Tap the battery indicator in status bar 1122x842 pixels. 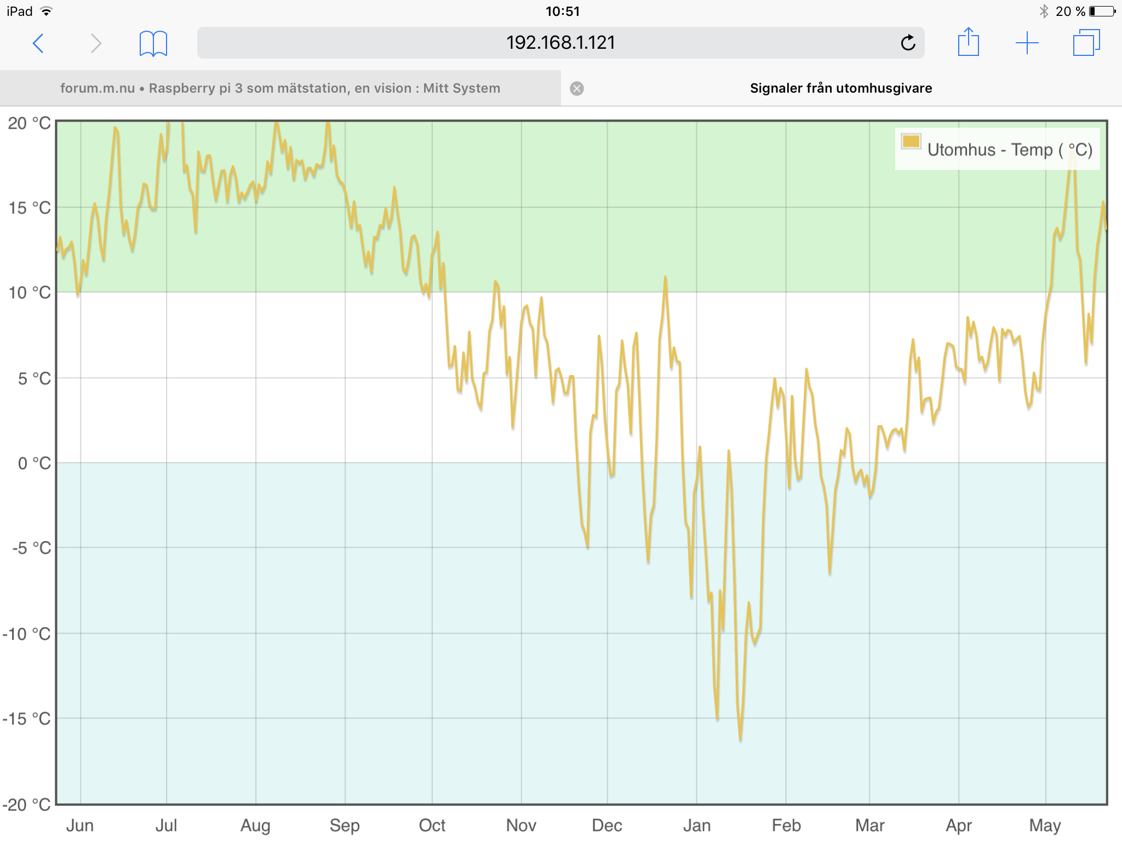1102,11
